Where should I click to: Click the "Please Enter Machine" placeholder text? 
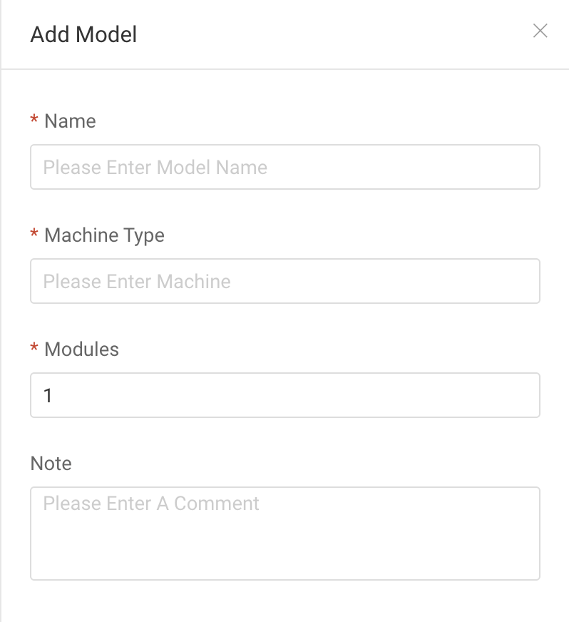(137, 282)
